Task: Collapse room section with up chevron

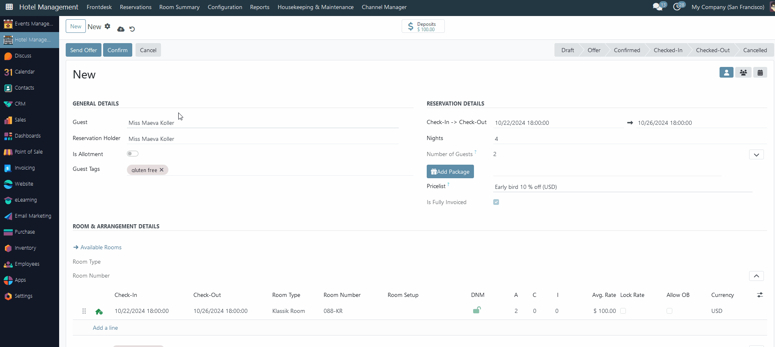Action: pyautogui.click(x=757, y=276)
